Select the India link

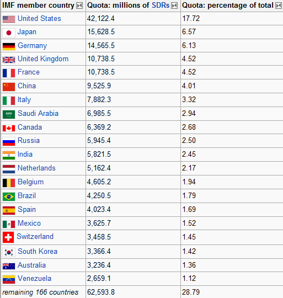click(x=25, y=154)
